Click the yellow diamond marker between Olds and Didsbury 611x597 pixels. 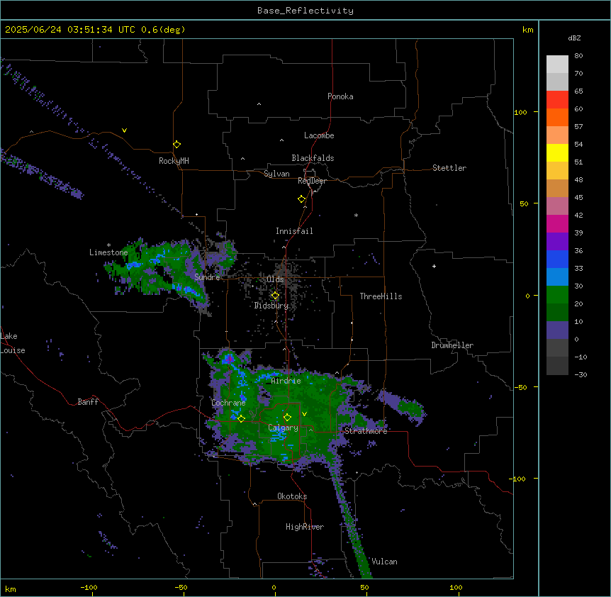point(275,296)
